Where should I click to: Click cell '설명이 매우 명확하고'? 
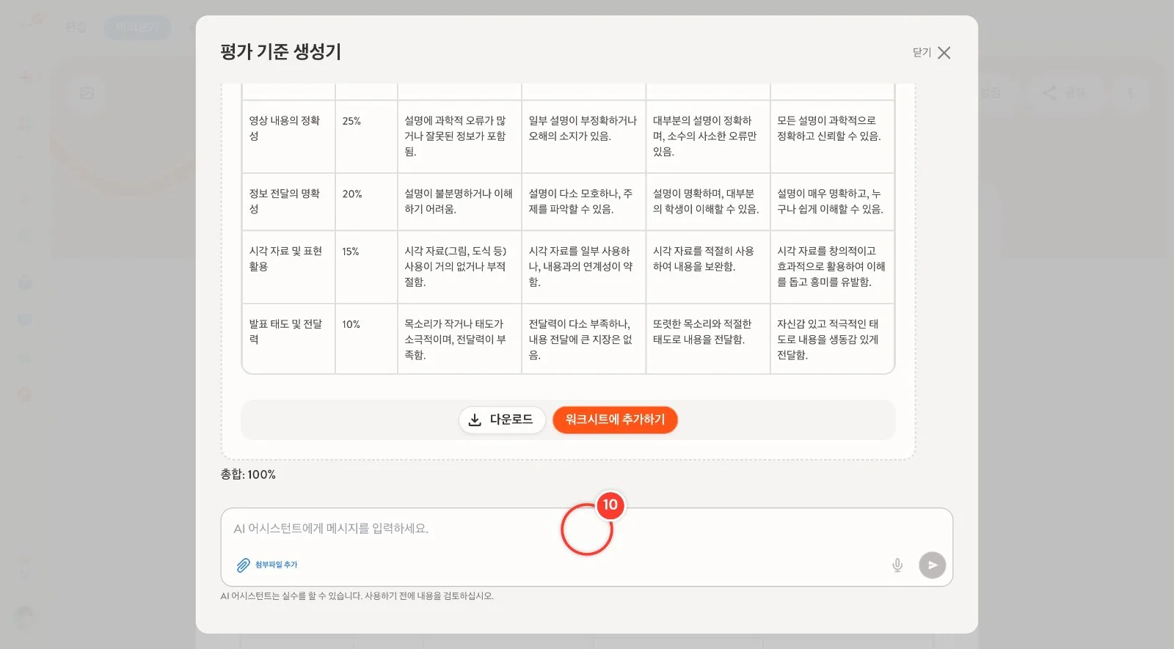[832, 202]
